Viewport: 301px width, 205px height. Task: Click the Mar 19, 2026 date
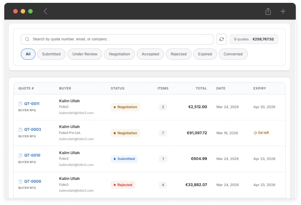[x=227, y=133]
